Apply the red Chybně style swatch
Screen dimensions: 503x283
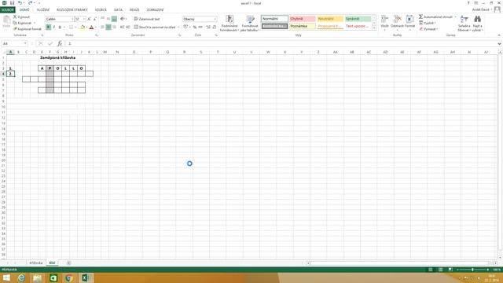302,19
